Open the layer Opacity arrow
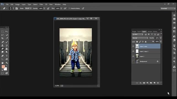 pos(160,38)
